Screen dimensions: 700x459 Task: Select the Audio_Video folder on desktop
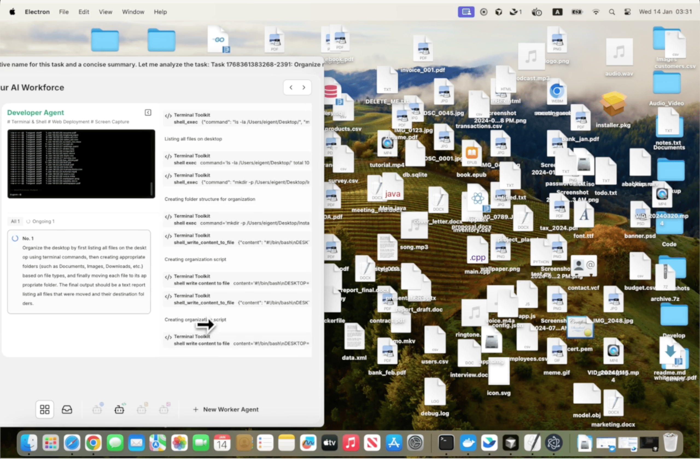[666, 88]
